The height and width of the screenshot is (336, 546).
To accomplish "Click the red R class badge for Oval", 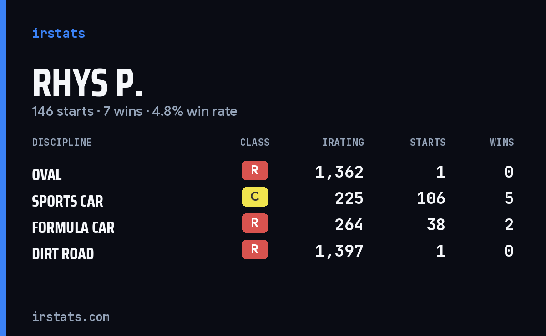I will (x=255, y=171).
